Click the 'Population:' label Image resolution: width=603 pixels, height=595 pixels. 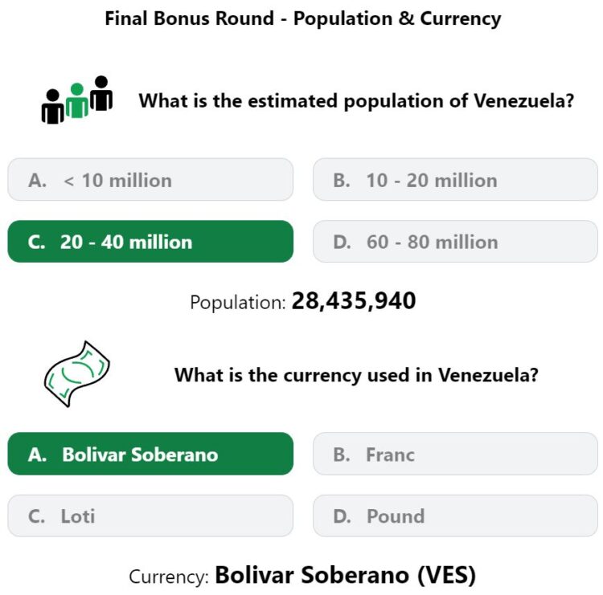pos(238,303)
